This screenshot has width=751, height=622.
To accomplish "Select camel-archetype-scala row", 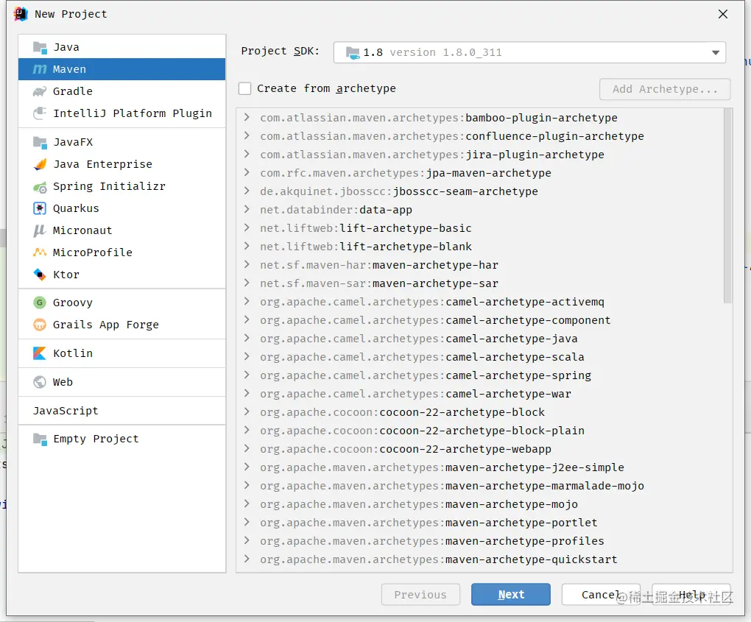I will coord(479,357).
